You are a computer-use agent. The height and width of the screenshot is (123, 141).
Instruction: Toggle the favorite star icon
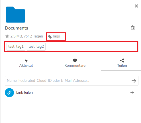pyautogui.click(x=7, y=36)
